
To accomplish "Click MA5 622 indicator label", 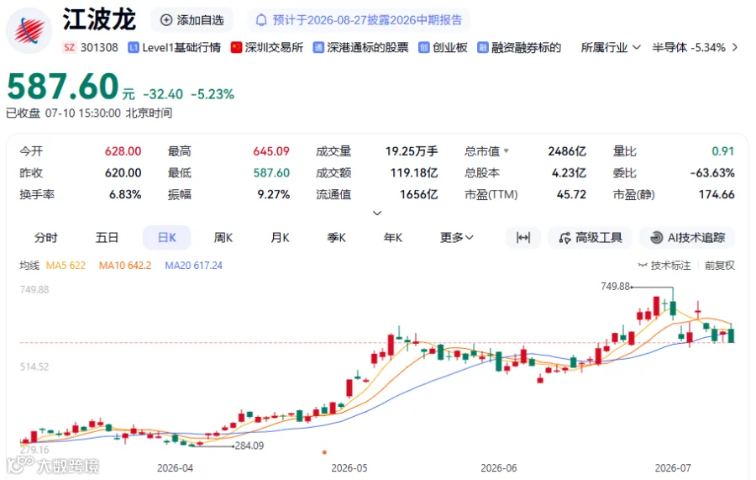I will [x=66, y=266].
